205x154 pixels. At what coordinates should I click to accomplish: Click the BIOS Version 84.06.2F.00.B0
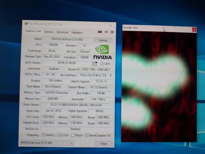click(x=67, y=63)
